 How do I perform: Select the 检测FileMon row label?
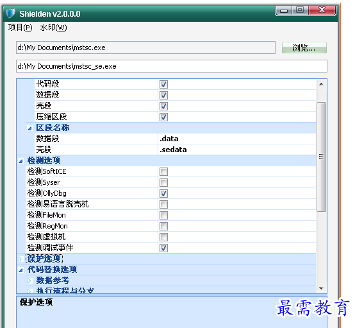47,215
